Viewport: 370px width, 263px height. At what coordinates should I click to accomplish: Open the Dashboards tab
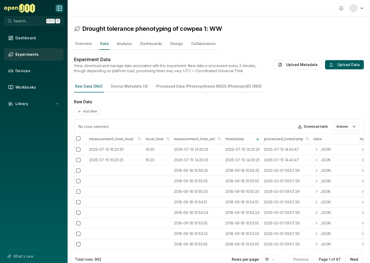tap(151, 44)
